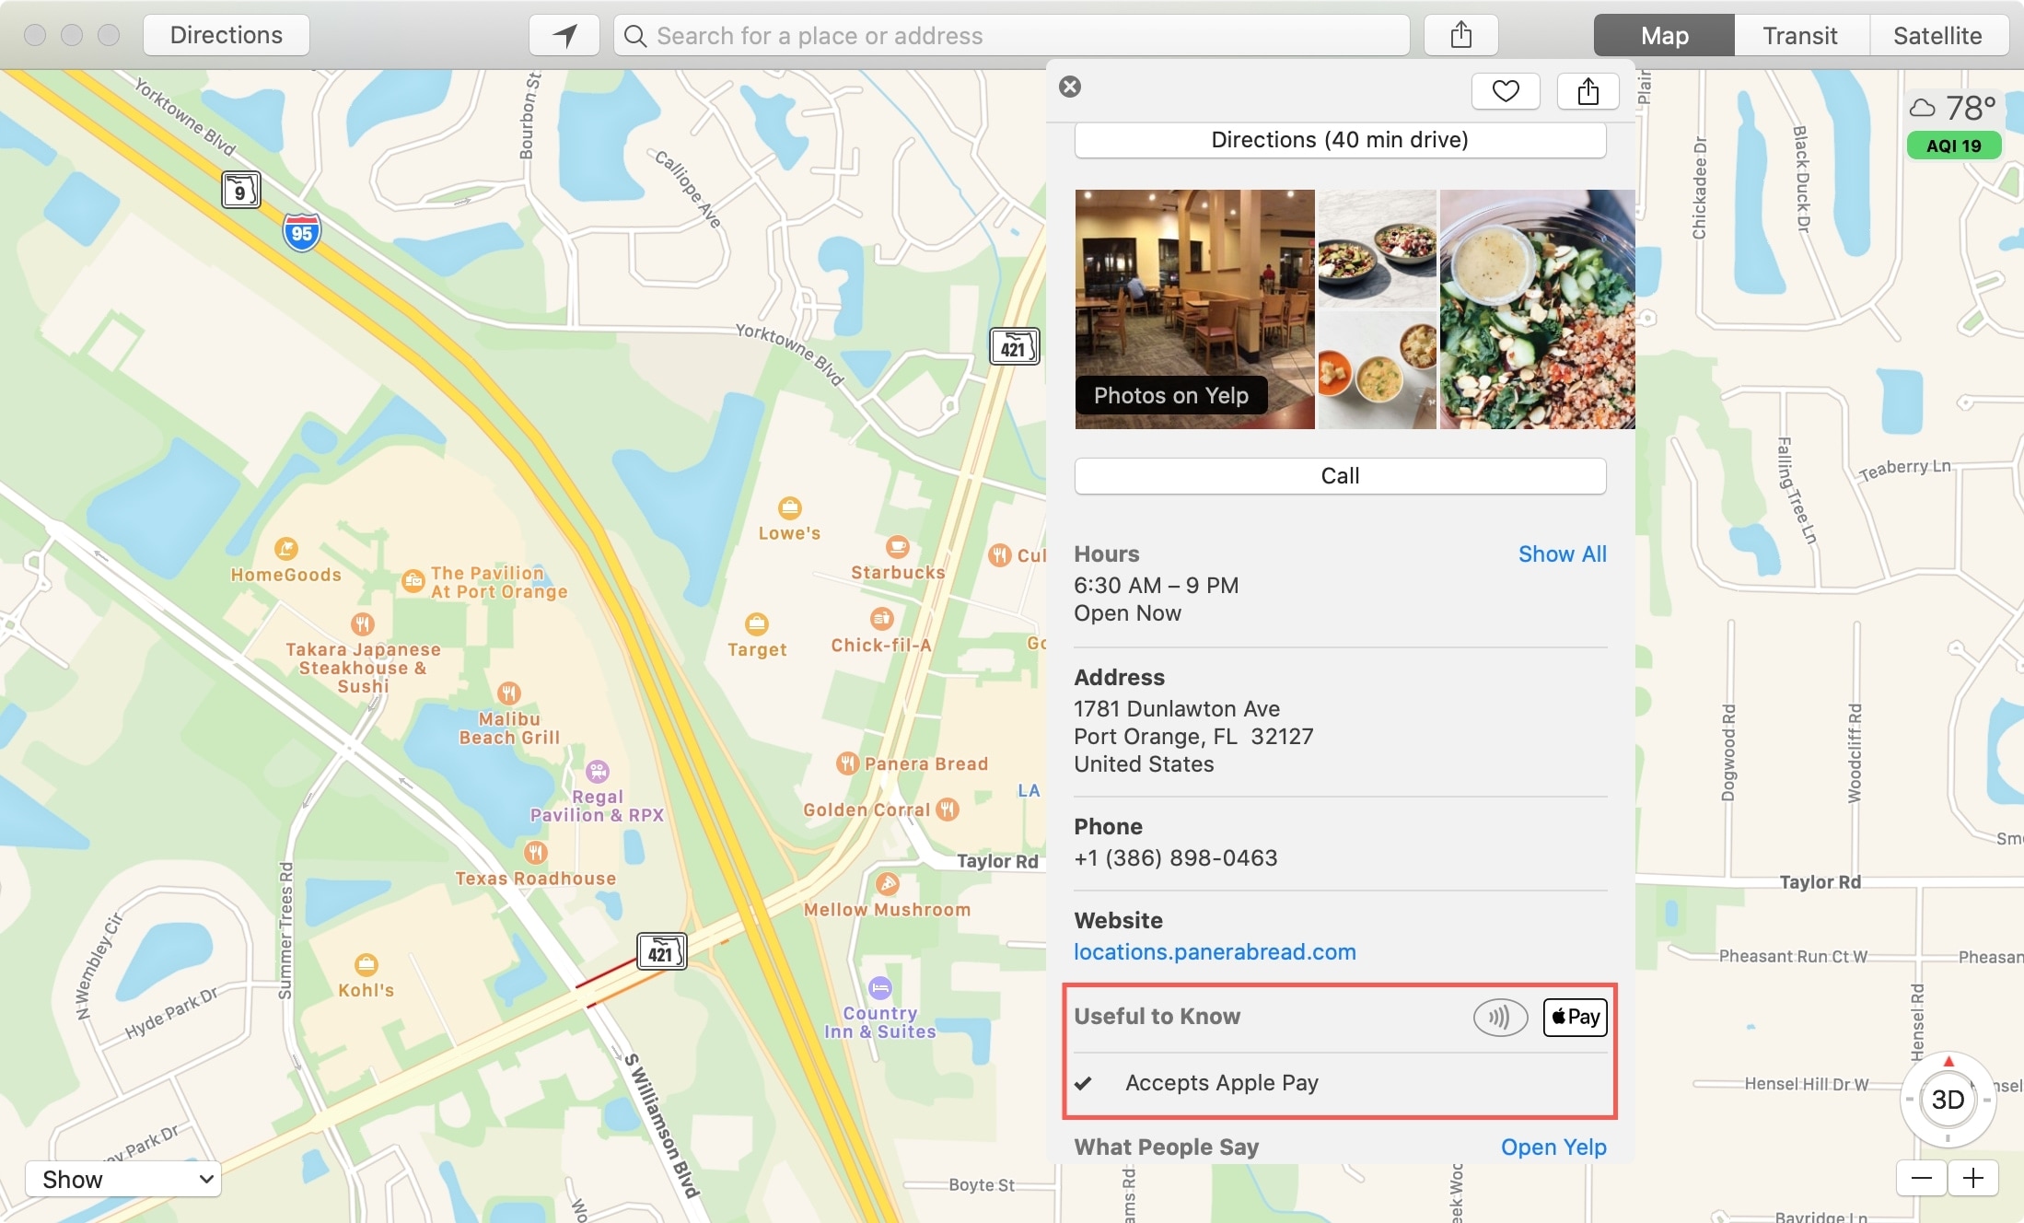Select the Mellow Mushroom map pin
This screenshot has height=1223, width=2024.
(x=888, y=884)
